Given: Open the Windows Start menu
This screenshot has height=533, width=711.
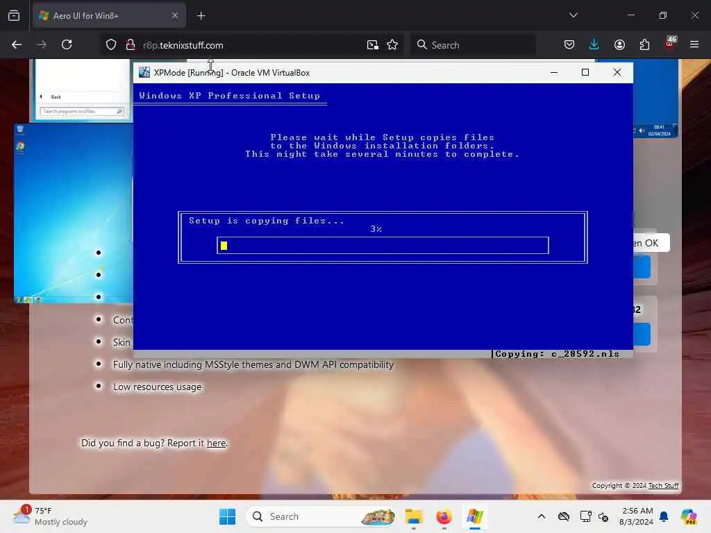Looking at the screenshot, I should [x=227, y=516].
